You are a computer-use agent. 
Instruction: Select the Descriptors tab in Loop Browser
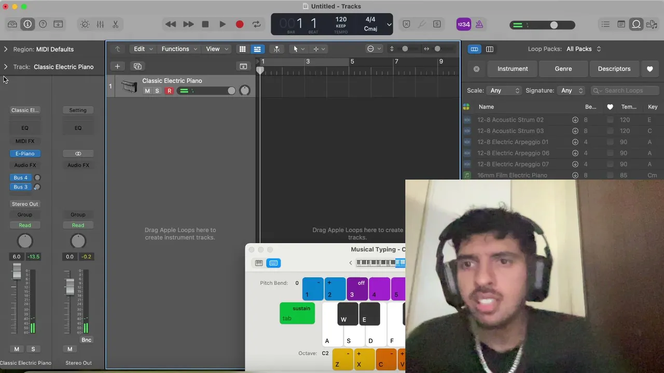point(614,69)
